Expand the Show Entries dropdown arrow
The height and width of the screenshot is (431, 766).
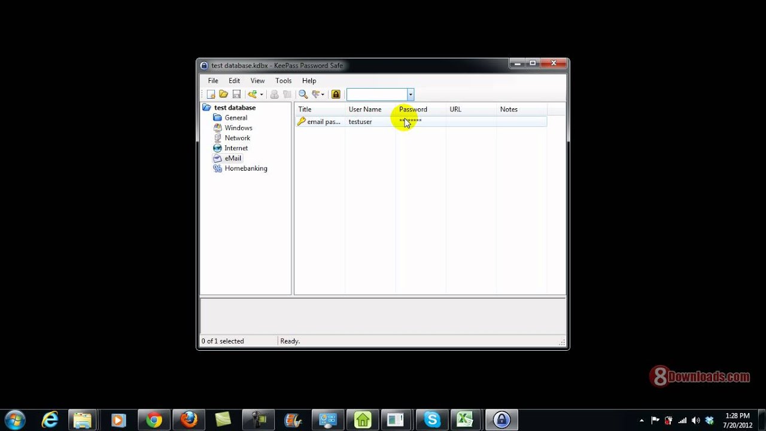click(323, 95)
